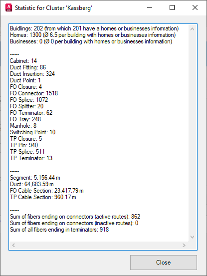This screenshot has width=207, height=276.
Task: Minimize the Statistic for Cluster window
Action: (150, 8)
